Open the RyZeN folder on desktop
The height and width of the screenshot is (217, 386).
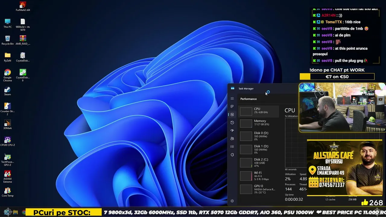(x=8, y=57)
